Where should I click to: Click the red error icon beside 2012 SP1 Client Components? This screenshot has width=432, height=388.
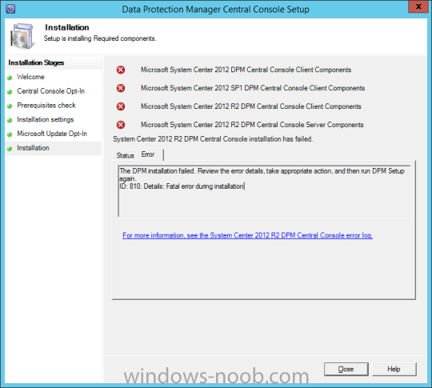click(120, 88)
